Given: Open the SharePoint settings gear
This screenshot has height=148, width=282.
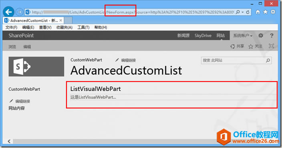Looking at the screenshot, I should (261, 36).
